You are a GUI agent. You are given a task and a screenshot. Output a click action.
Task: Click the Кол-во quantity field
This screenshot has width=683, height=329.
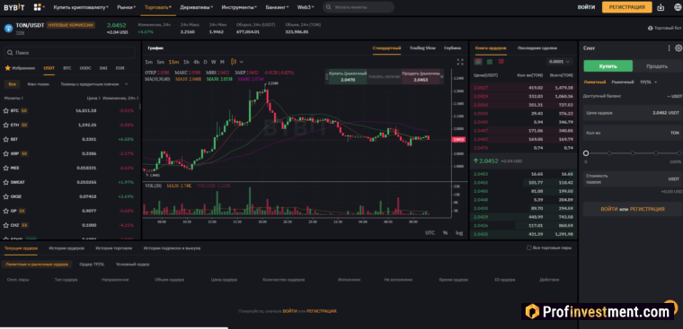[633, 133]
